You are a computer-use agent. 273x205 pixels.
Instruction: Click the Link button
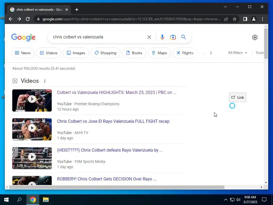tap(238, 97)
